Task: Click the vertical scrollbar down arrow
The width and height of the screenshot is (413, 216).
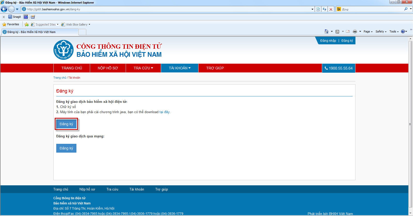Action: pyautogui.click(x=410, y=213)
